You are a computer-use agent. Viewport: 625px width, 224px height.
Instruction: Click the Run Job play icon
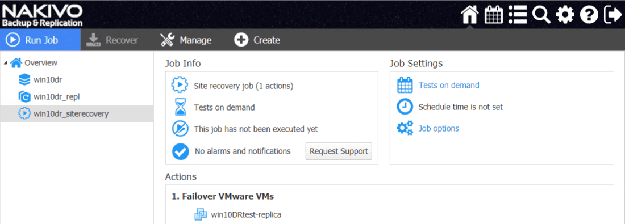[x=13, y=40]
